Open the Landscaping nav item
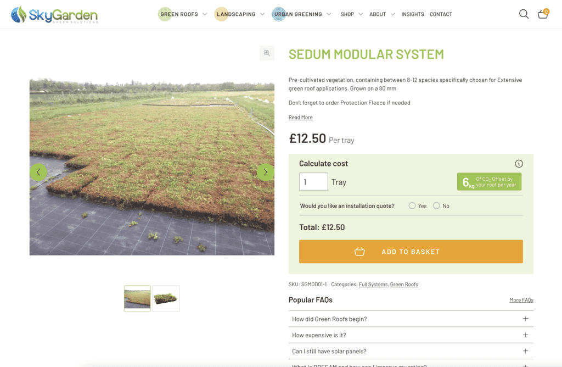This screenshot has width=562, height=367. (236, 14)
